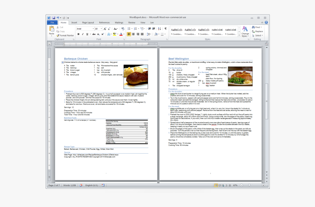This screenshot has width=315, height=207.
Task: Open the References ribbon tab
Action: 104,22
